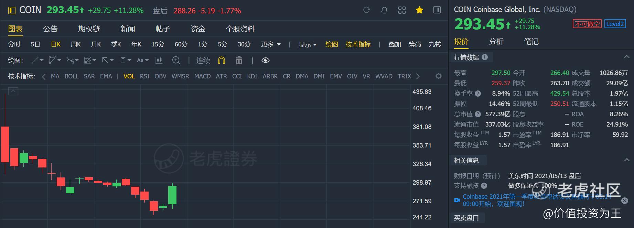Click the latest green candlestick on chart
This screenshot has height=228, width=634.
click(172, 195)
